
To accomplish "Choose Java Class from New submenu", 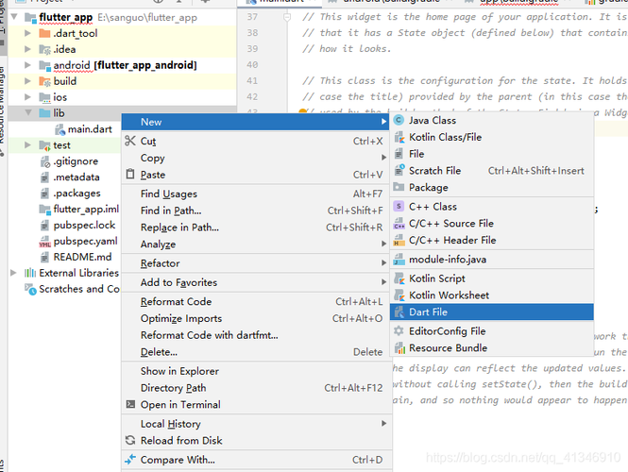I will pos(491,120).
